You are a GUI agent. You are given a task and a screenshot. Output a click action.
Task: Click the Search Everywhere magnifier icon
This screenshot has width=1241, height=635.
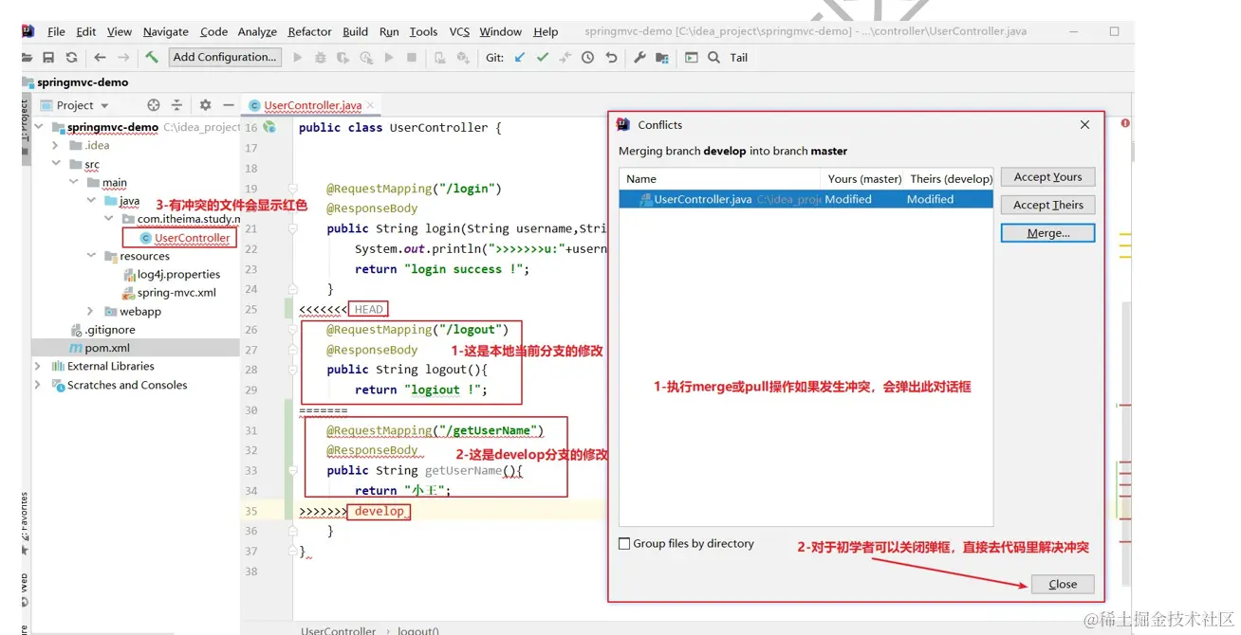coord(714,58)
